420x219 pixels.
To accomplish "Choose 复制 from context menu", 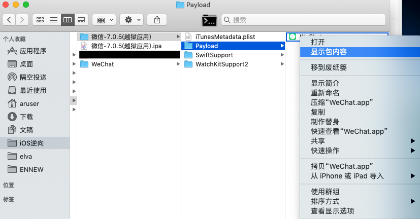I will pyautogui.click(x=360, y=112).
